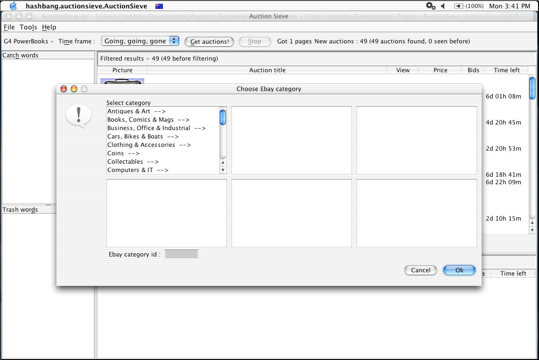Sort results by Price column header
This screenshot has width=539, height=360.
coord(440,70)
